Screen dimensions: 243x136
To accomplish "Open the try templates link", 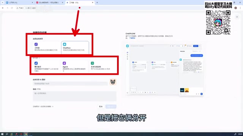I will click(x=43, y=107).
